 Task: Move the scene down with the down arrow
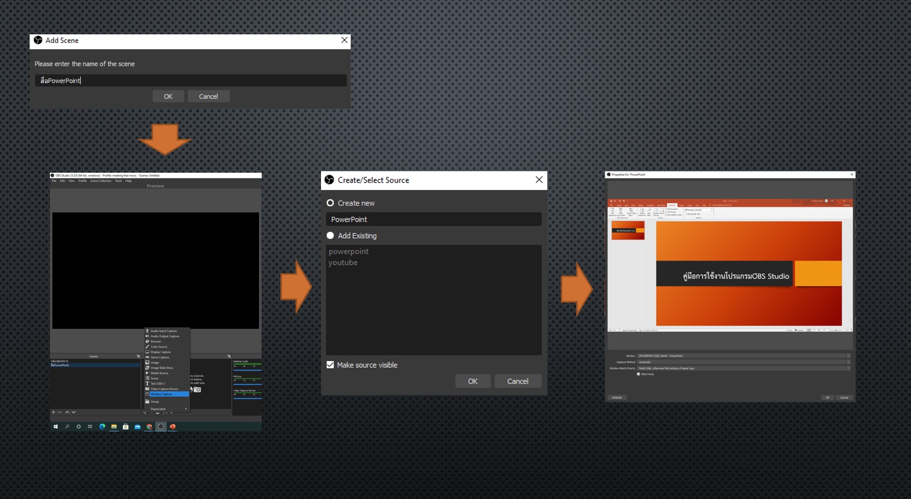[x=73, y=412]
